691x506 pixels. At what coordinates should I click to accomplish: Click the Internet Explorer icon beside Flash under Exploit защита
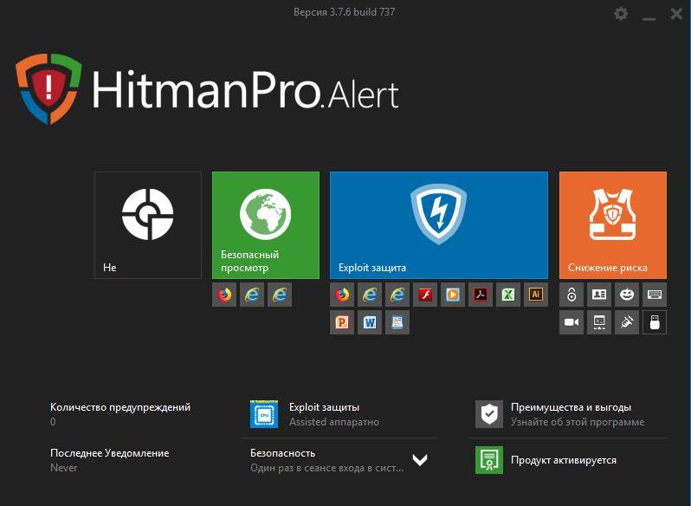point(397,295)
